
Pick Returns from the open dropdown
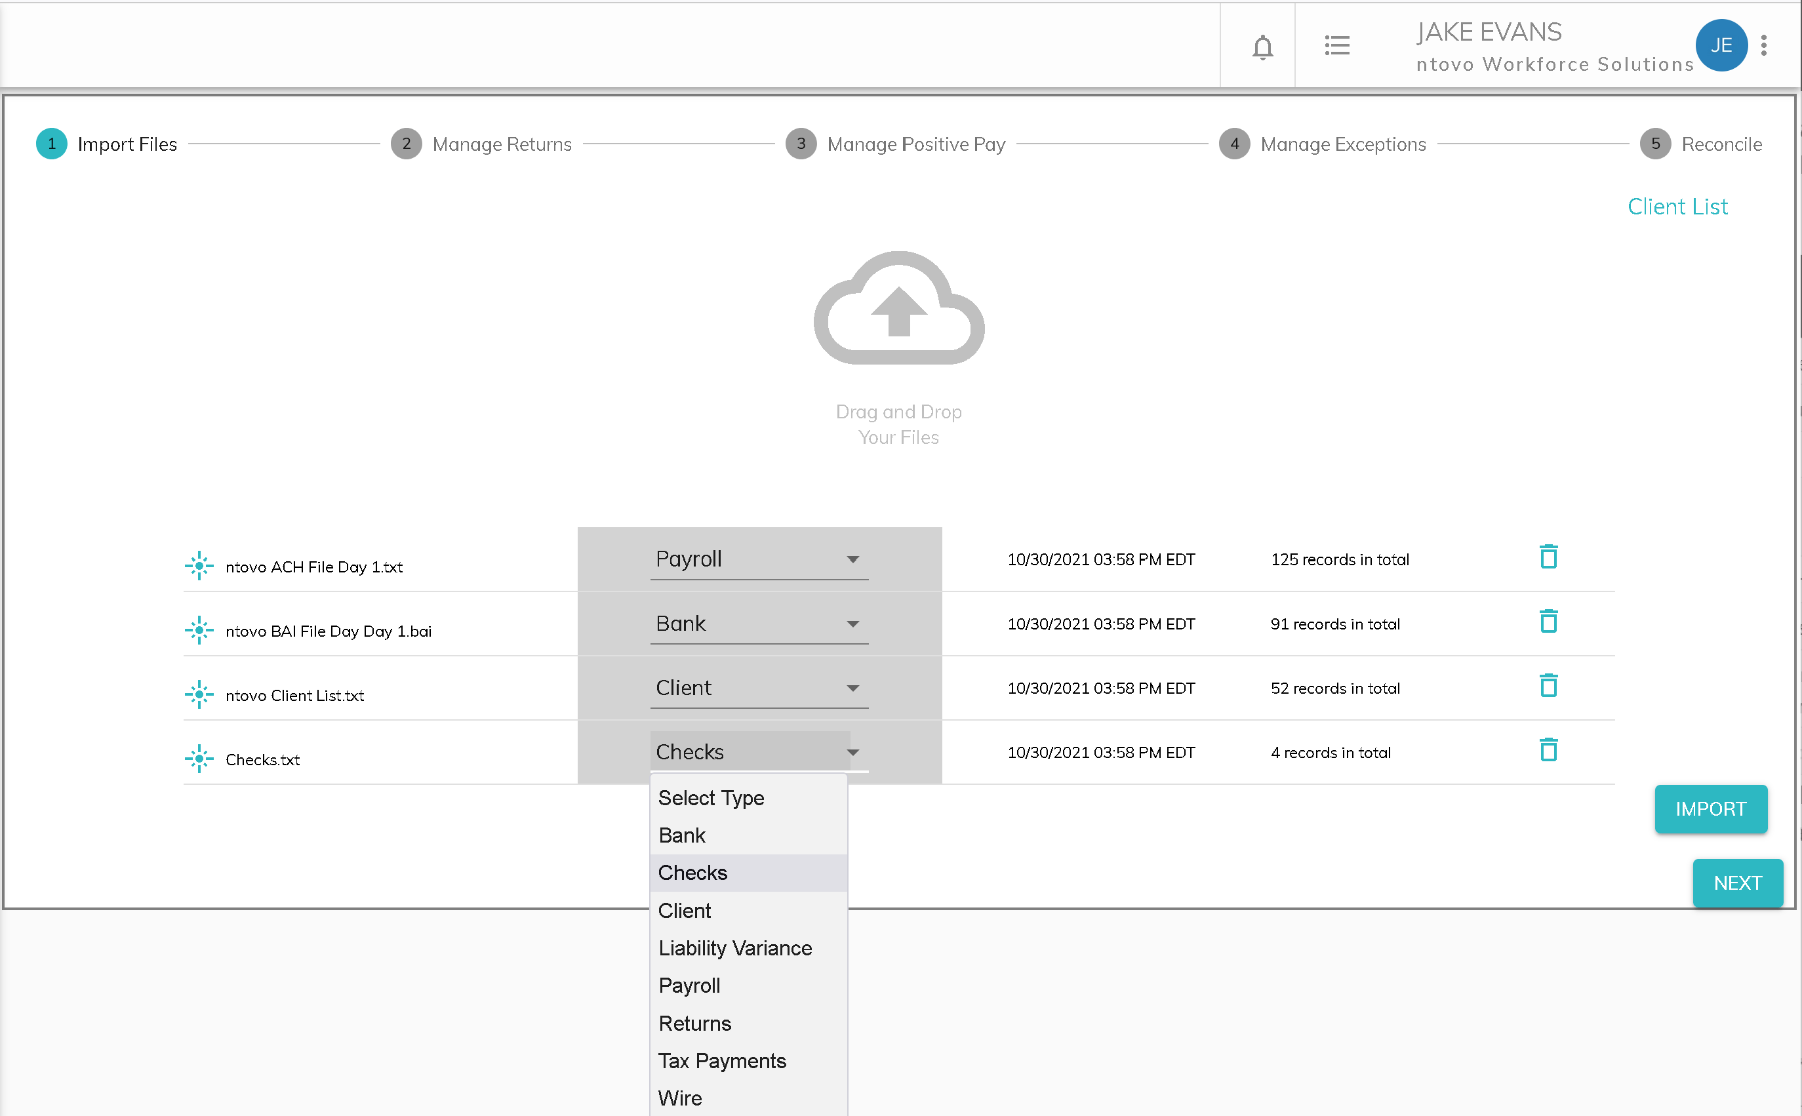(x=694, y=1023)
